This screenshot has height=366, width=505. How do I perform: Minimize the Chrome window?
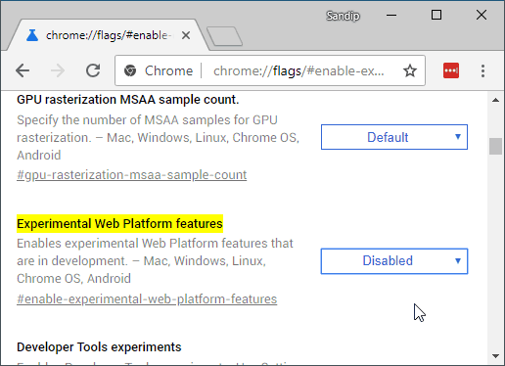coord(391,15)
